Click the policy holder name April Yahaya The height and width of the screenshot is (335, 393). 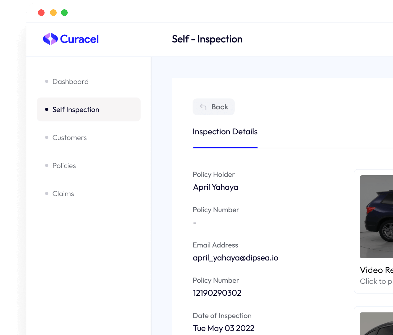216,187
